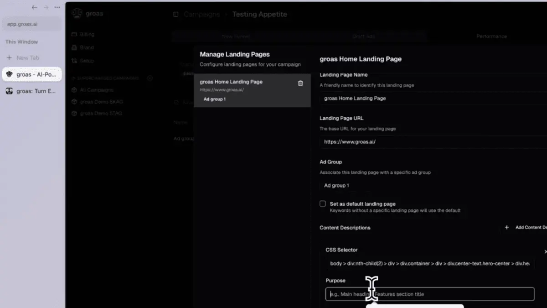Switch to the groas: Turn E... browser tab

point(32,91)
